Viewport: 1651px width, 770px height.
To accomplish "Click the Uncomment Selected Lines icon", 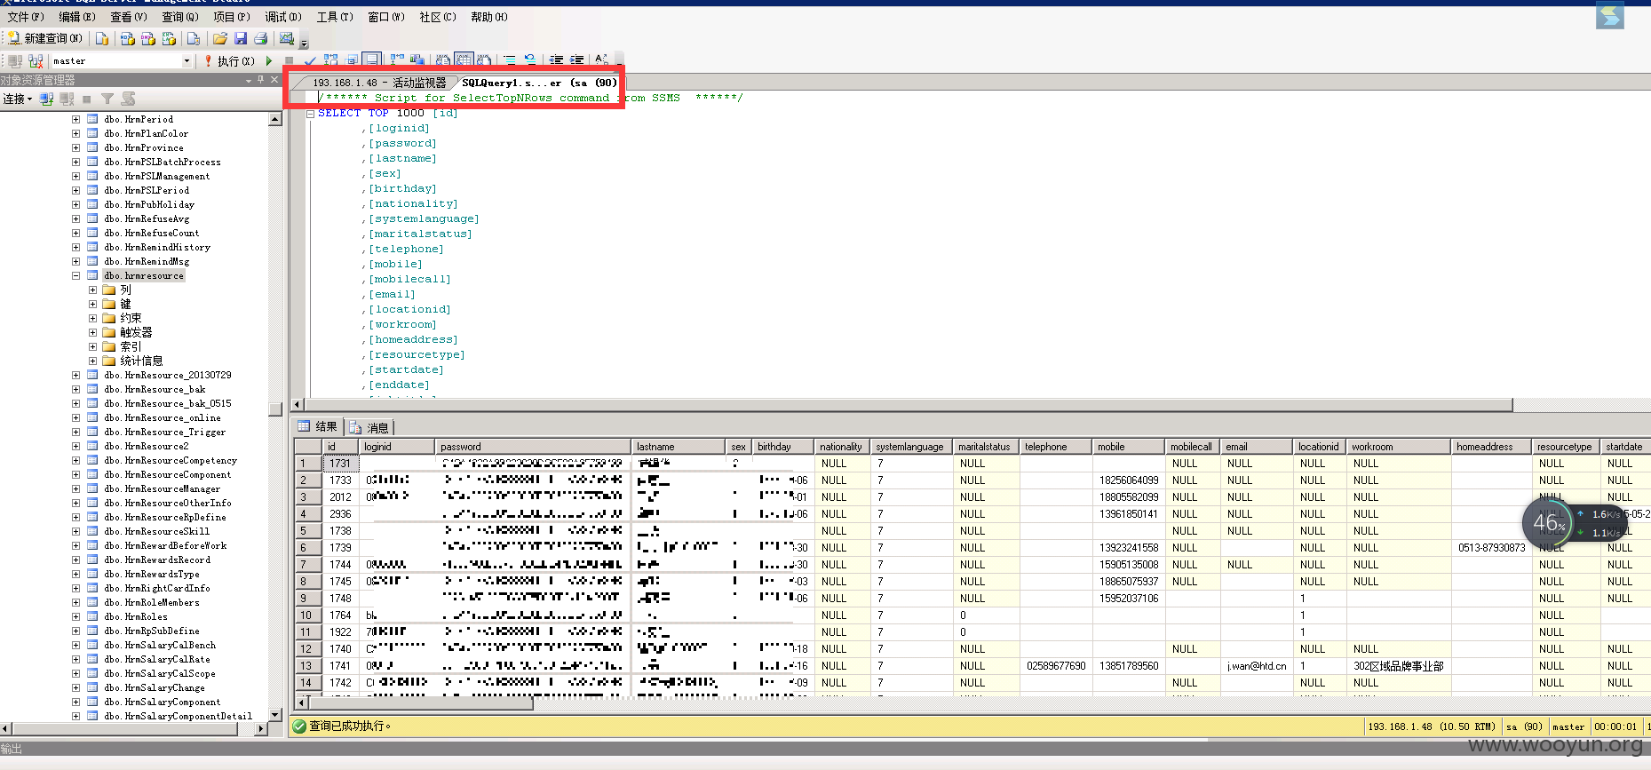I will click(531, 61).
